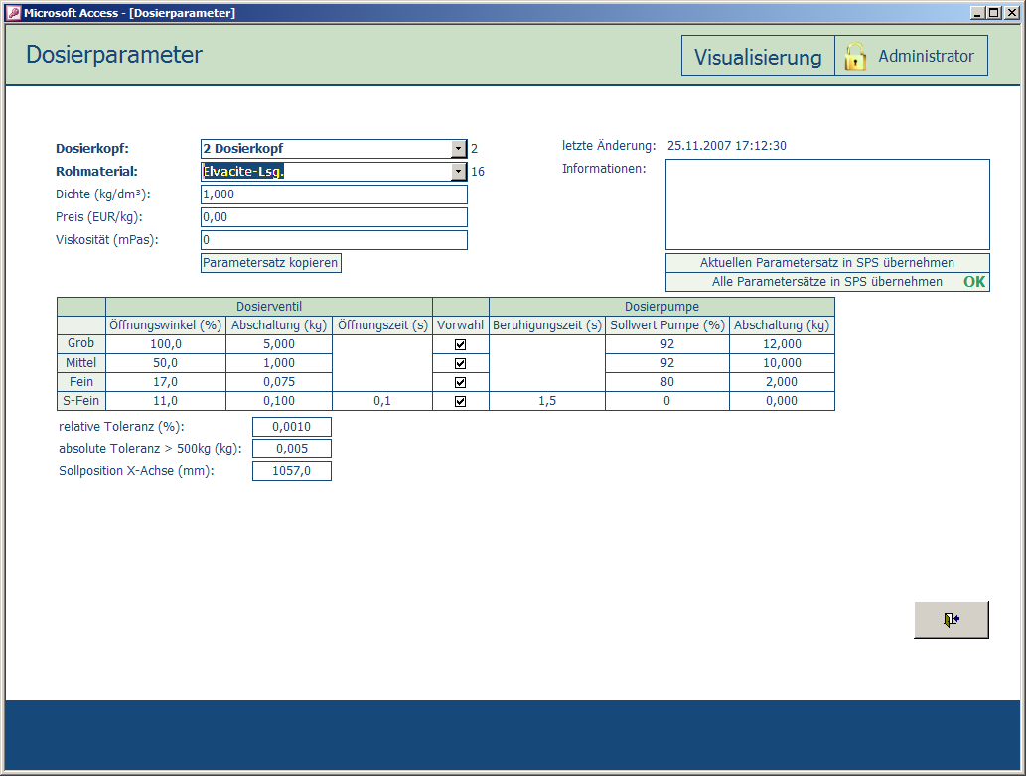The image size is (1026, 776).
Task: Open the Dosierkopf dropdown arrow
Action: click(x=458, y=149)
